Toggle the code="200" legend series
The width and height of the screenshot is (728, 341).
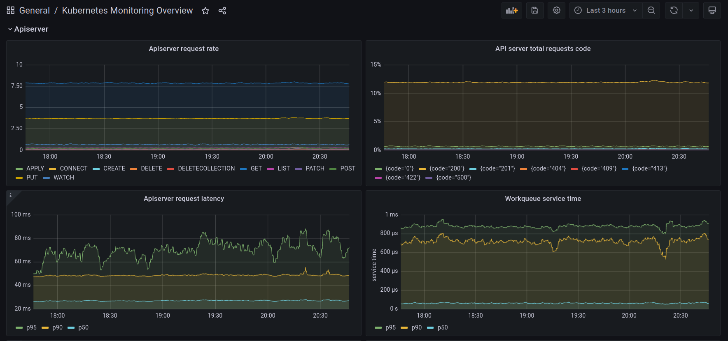click(446, 168)
